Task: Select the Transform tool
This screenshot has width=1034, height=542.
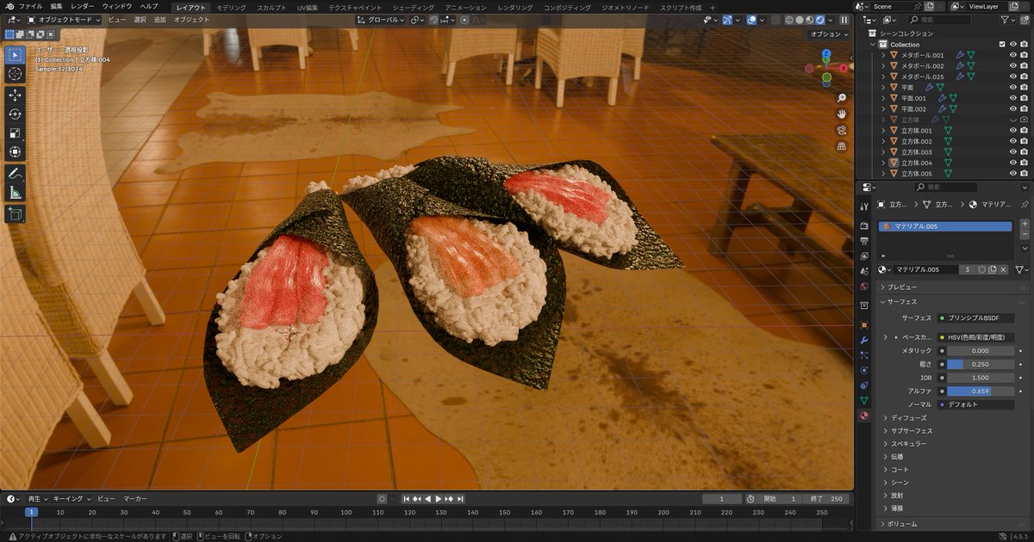Action: (x=15, y=152)
